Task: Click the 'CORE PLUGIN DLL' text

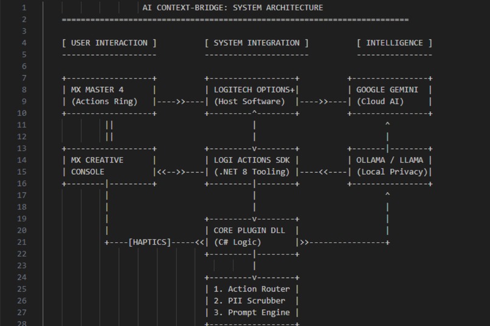Action: click(249, 231)
